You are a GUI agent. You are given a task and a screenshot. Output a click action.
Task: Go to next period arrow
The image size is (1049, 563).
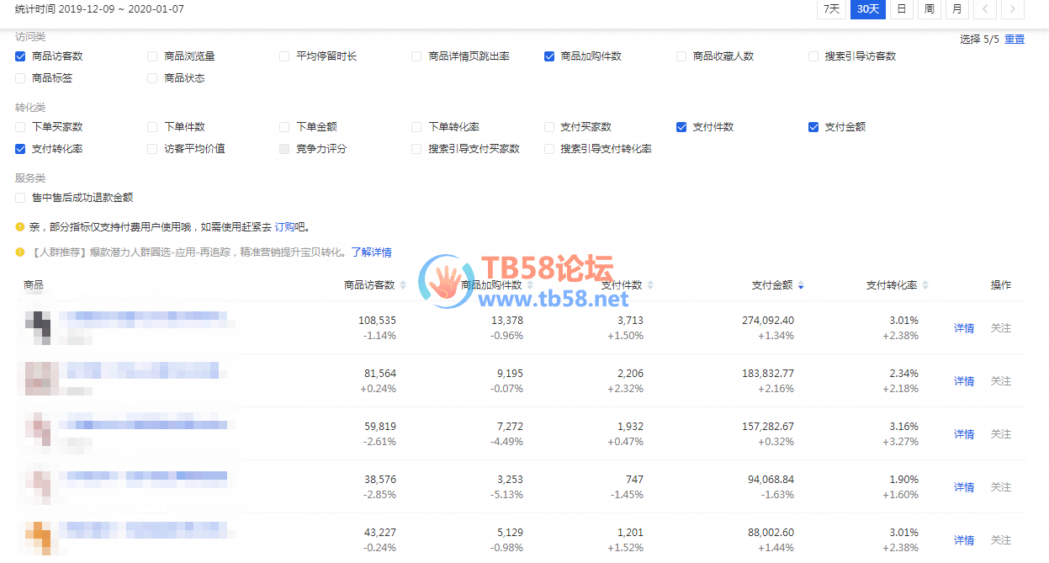pos(1013,9)
